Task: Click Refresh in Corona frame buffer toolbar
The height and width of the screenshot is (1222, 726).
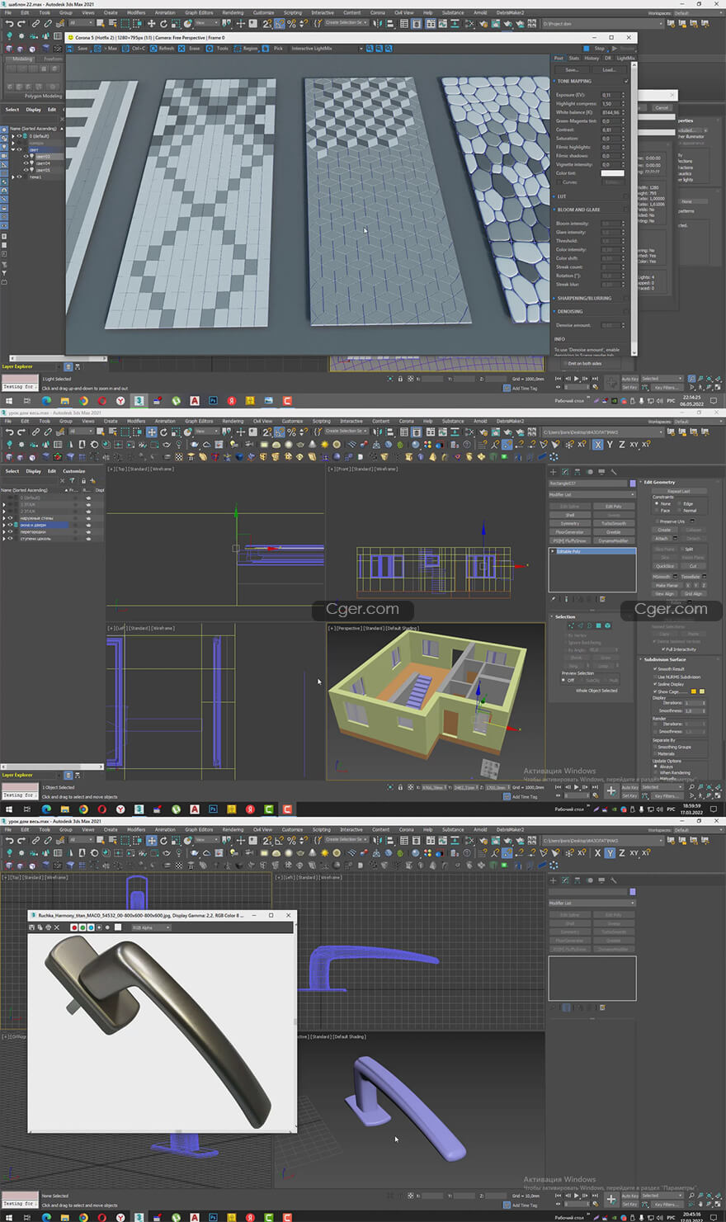Action: click(x=163, y=48)
